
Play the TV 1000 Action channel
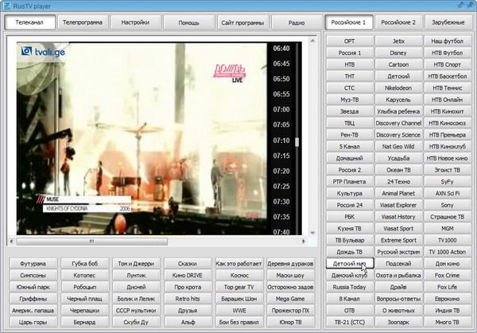click(448, 252)
